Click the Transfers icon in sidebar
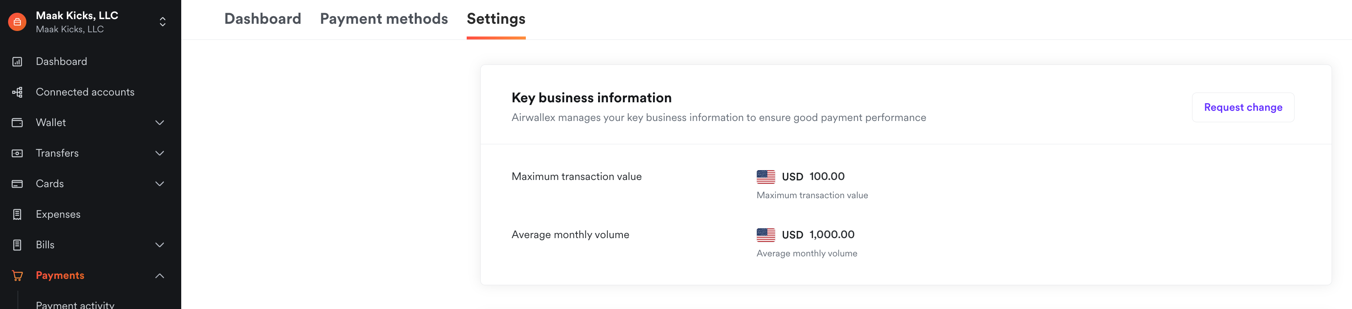 [17, 154]
